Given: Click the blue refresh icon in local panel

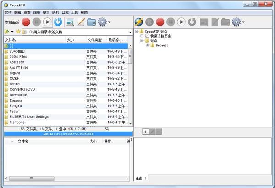Looking at the screenshot, I should point(58,22).
